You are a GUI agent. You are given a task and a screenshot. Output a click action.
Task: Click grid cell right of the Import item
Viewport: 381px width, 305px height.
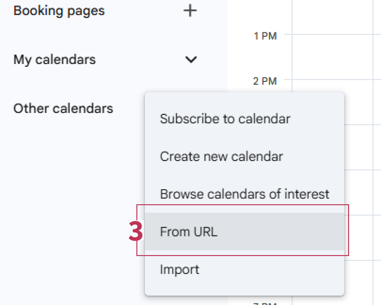coord(363,270)
